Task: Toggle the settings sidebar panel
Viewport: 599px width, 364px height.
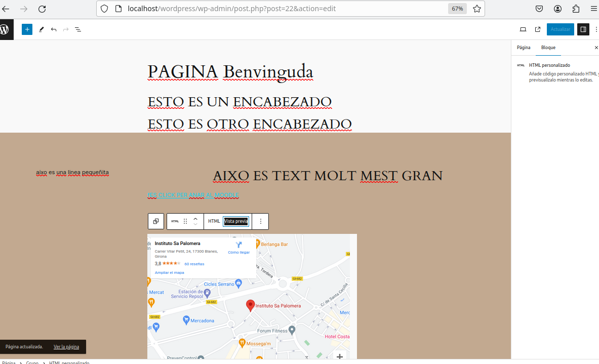Action: 583,29
